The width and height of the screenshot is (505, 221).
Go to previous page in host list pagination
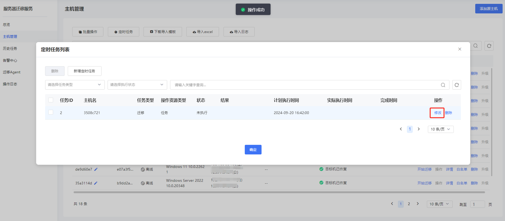(x=392, y=204)
